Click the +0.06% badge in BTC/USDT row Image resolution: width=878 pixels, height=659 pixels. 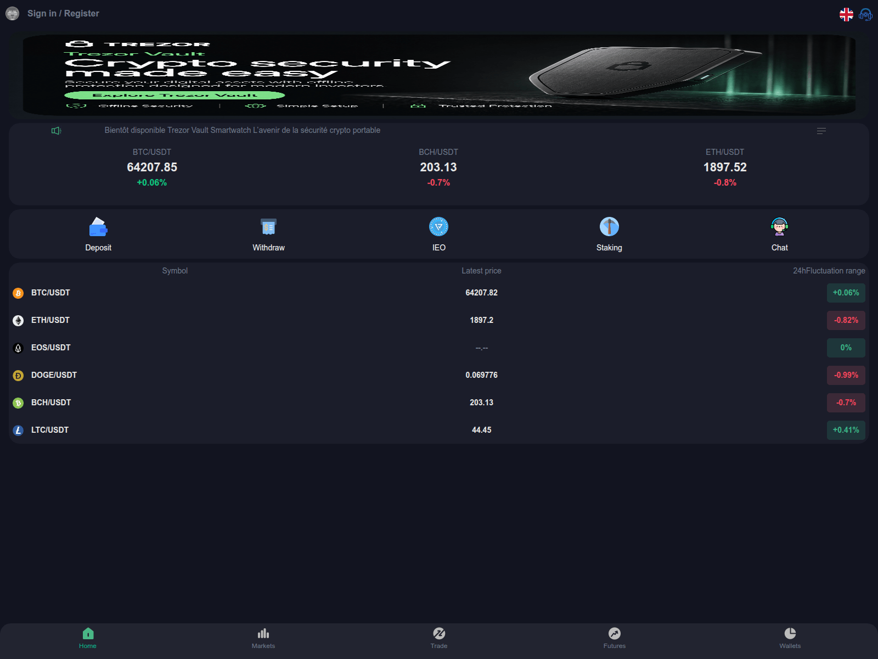point(846,293)
